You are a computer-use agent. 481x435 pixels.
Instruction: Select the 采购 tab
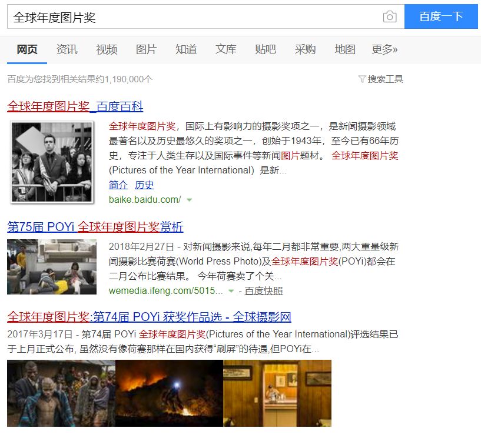(x=305, y=49)
